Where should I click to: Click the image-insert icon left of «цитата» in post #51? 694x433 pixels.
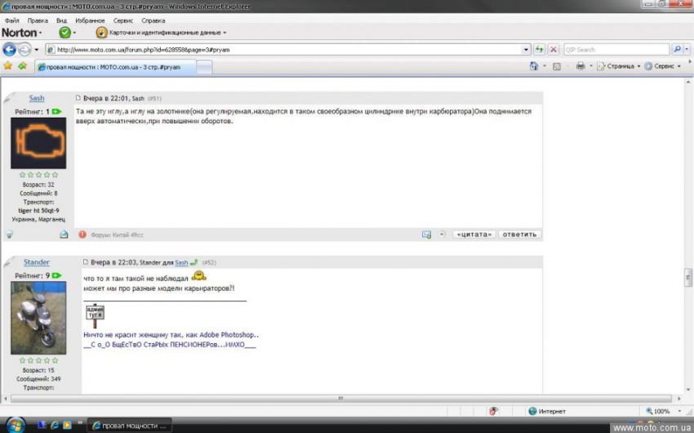click(x=426, y=234)
